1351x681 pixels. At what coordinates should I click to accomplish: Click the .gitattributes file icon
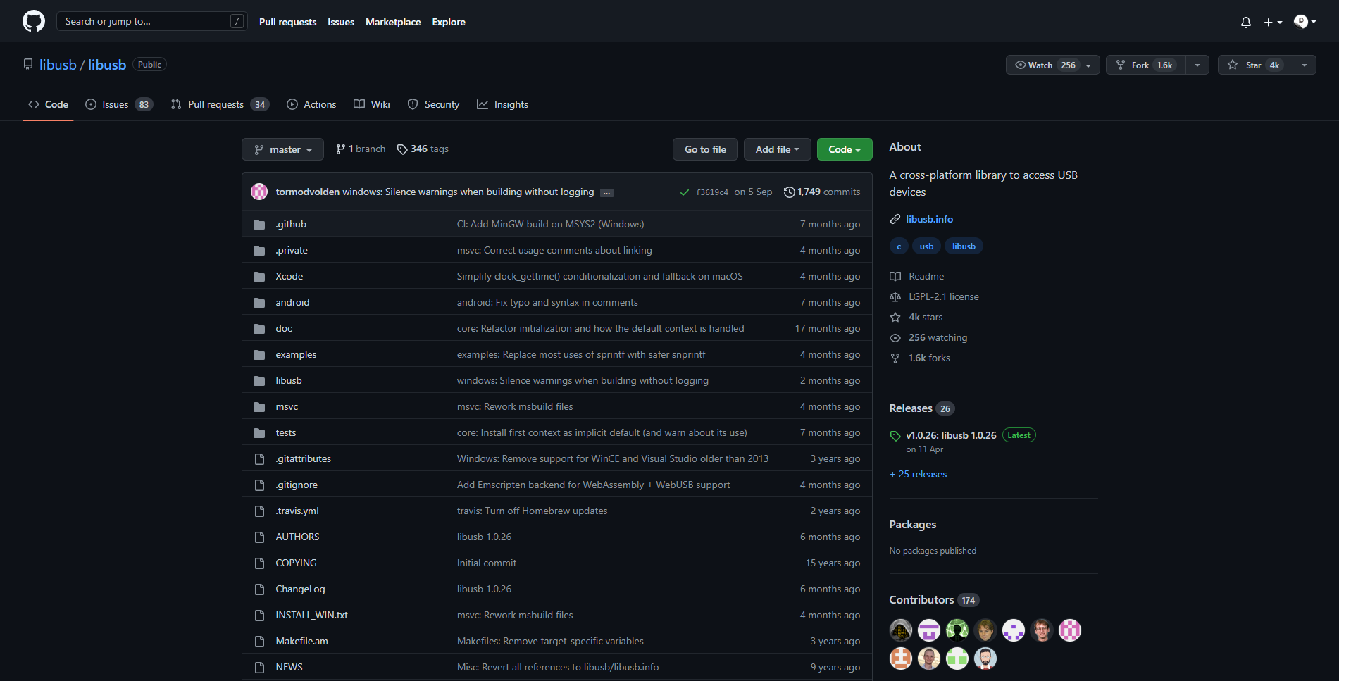pyautogui.click(x=259, y=459)
